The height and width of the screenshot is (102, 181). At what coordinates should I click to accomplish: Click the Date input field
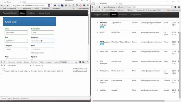coord(16,41)
